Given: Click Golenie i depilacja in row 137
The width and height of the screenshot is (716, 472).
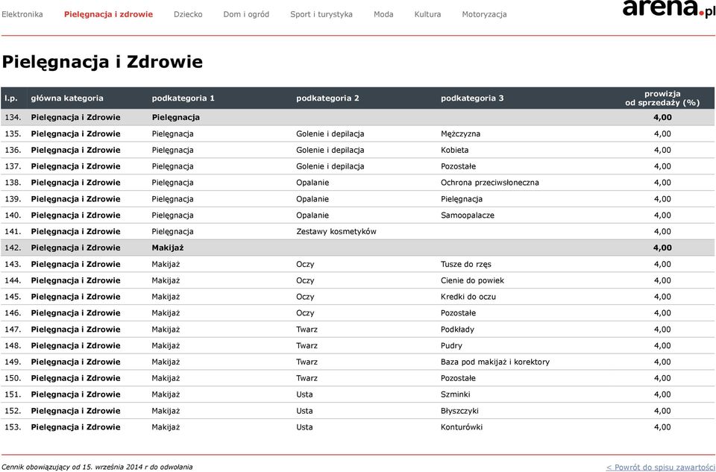Looking at the screenshot, I should tap(330, 166).
